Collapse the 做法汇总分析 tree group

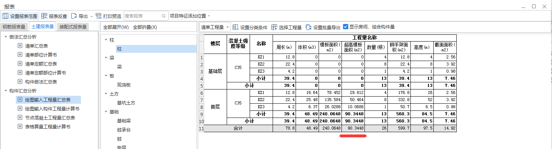click(6, 37)
